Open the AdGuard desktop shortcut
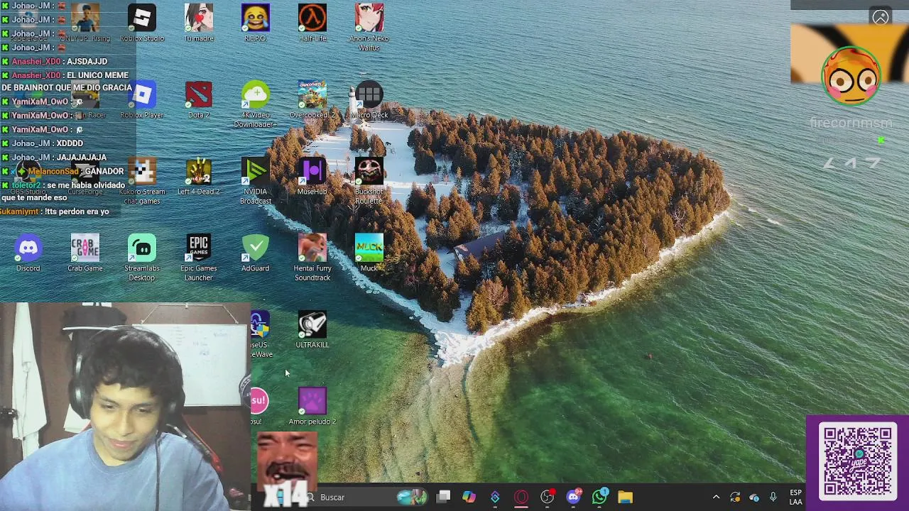909x511 pixels. (256, 253)
